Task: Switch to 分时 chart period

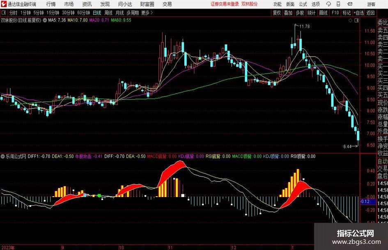Action: (x=14, y=13)
